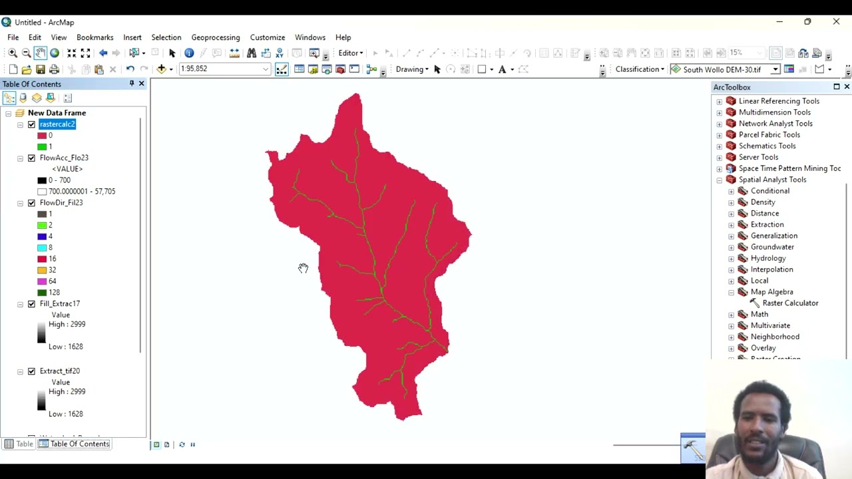
Task: Collapse the Map Algebra toolset
Action: (x=731, y=292)
